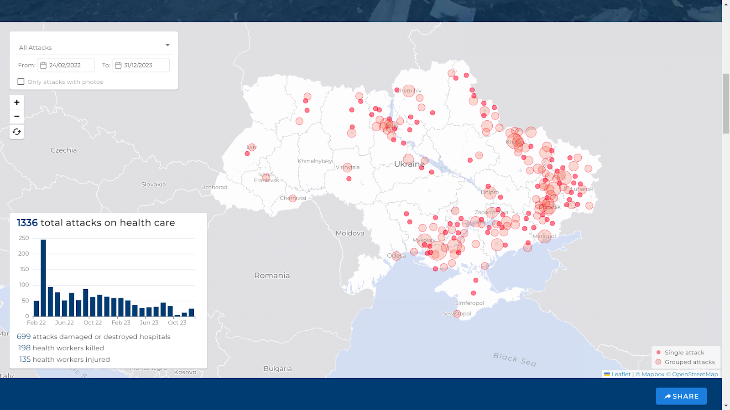Screen dimensions: 730x410
Task: Click the scrollbar down arrow
Action: pos(726,405)
